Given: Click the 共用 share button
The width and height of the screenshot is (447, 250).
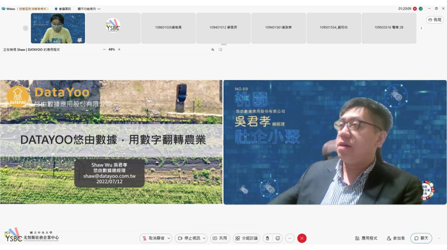Looking at the screenshot, I should (220, 238).
